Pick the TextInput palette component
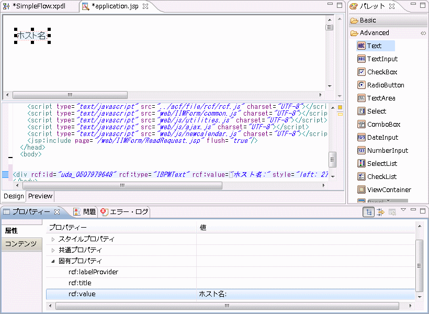This screenshot has width=429, height=314. click(378, 59)
